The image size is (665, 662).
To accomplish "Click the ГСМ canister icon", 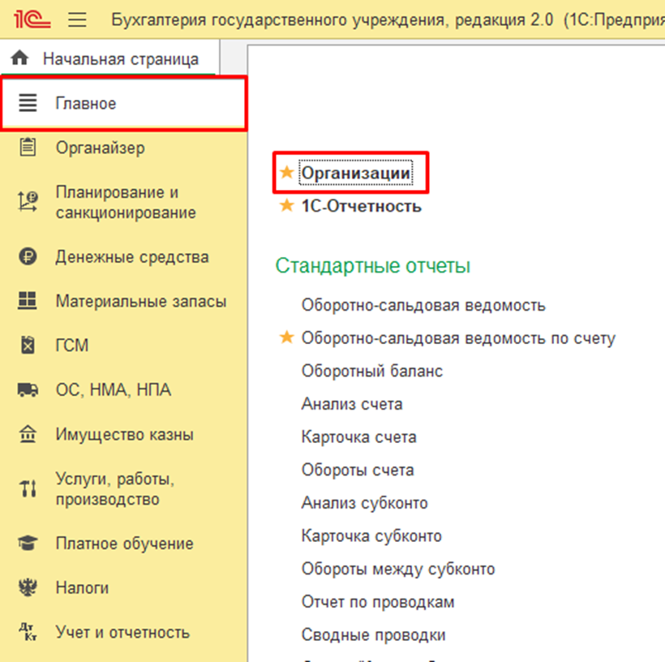I will point(28,345).
